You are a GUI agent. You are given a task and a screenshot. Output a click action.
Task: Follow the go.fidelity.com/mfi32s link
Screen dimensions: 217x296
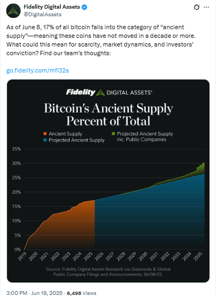tap(37, 70)
